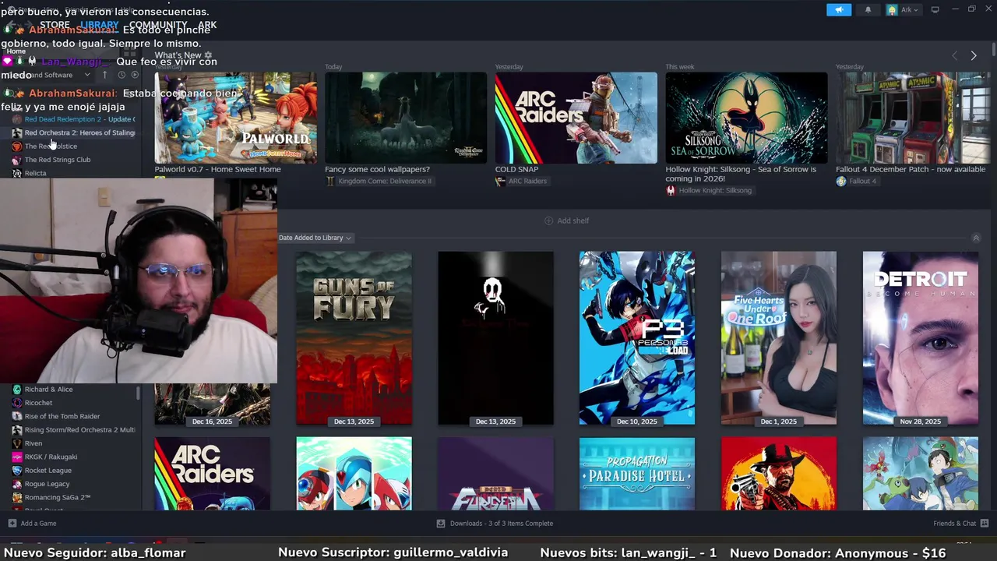Click the Rocket League icon

point(17,471)
